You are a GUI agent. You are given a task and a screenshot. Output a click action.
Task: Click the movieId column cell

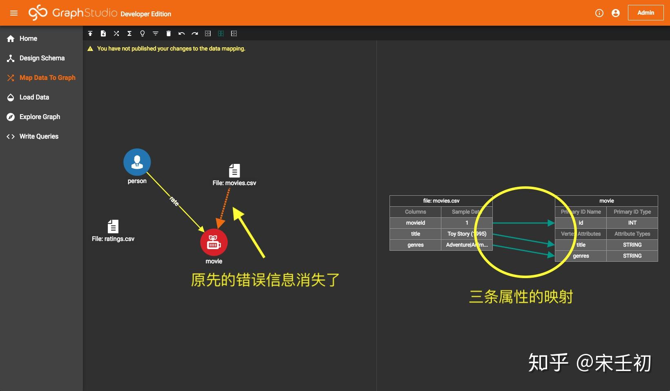click(416, 223)
